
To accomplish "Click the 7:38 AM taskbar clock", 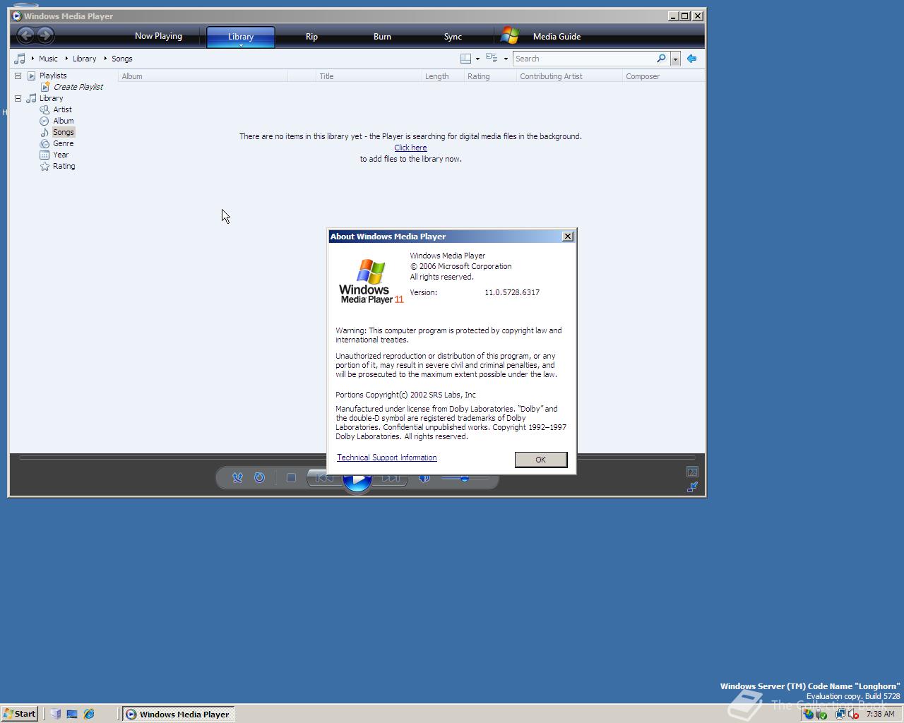I will 880,714.
